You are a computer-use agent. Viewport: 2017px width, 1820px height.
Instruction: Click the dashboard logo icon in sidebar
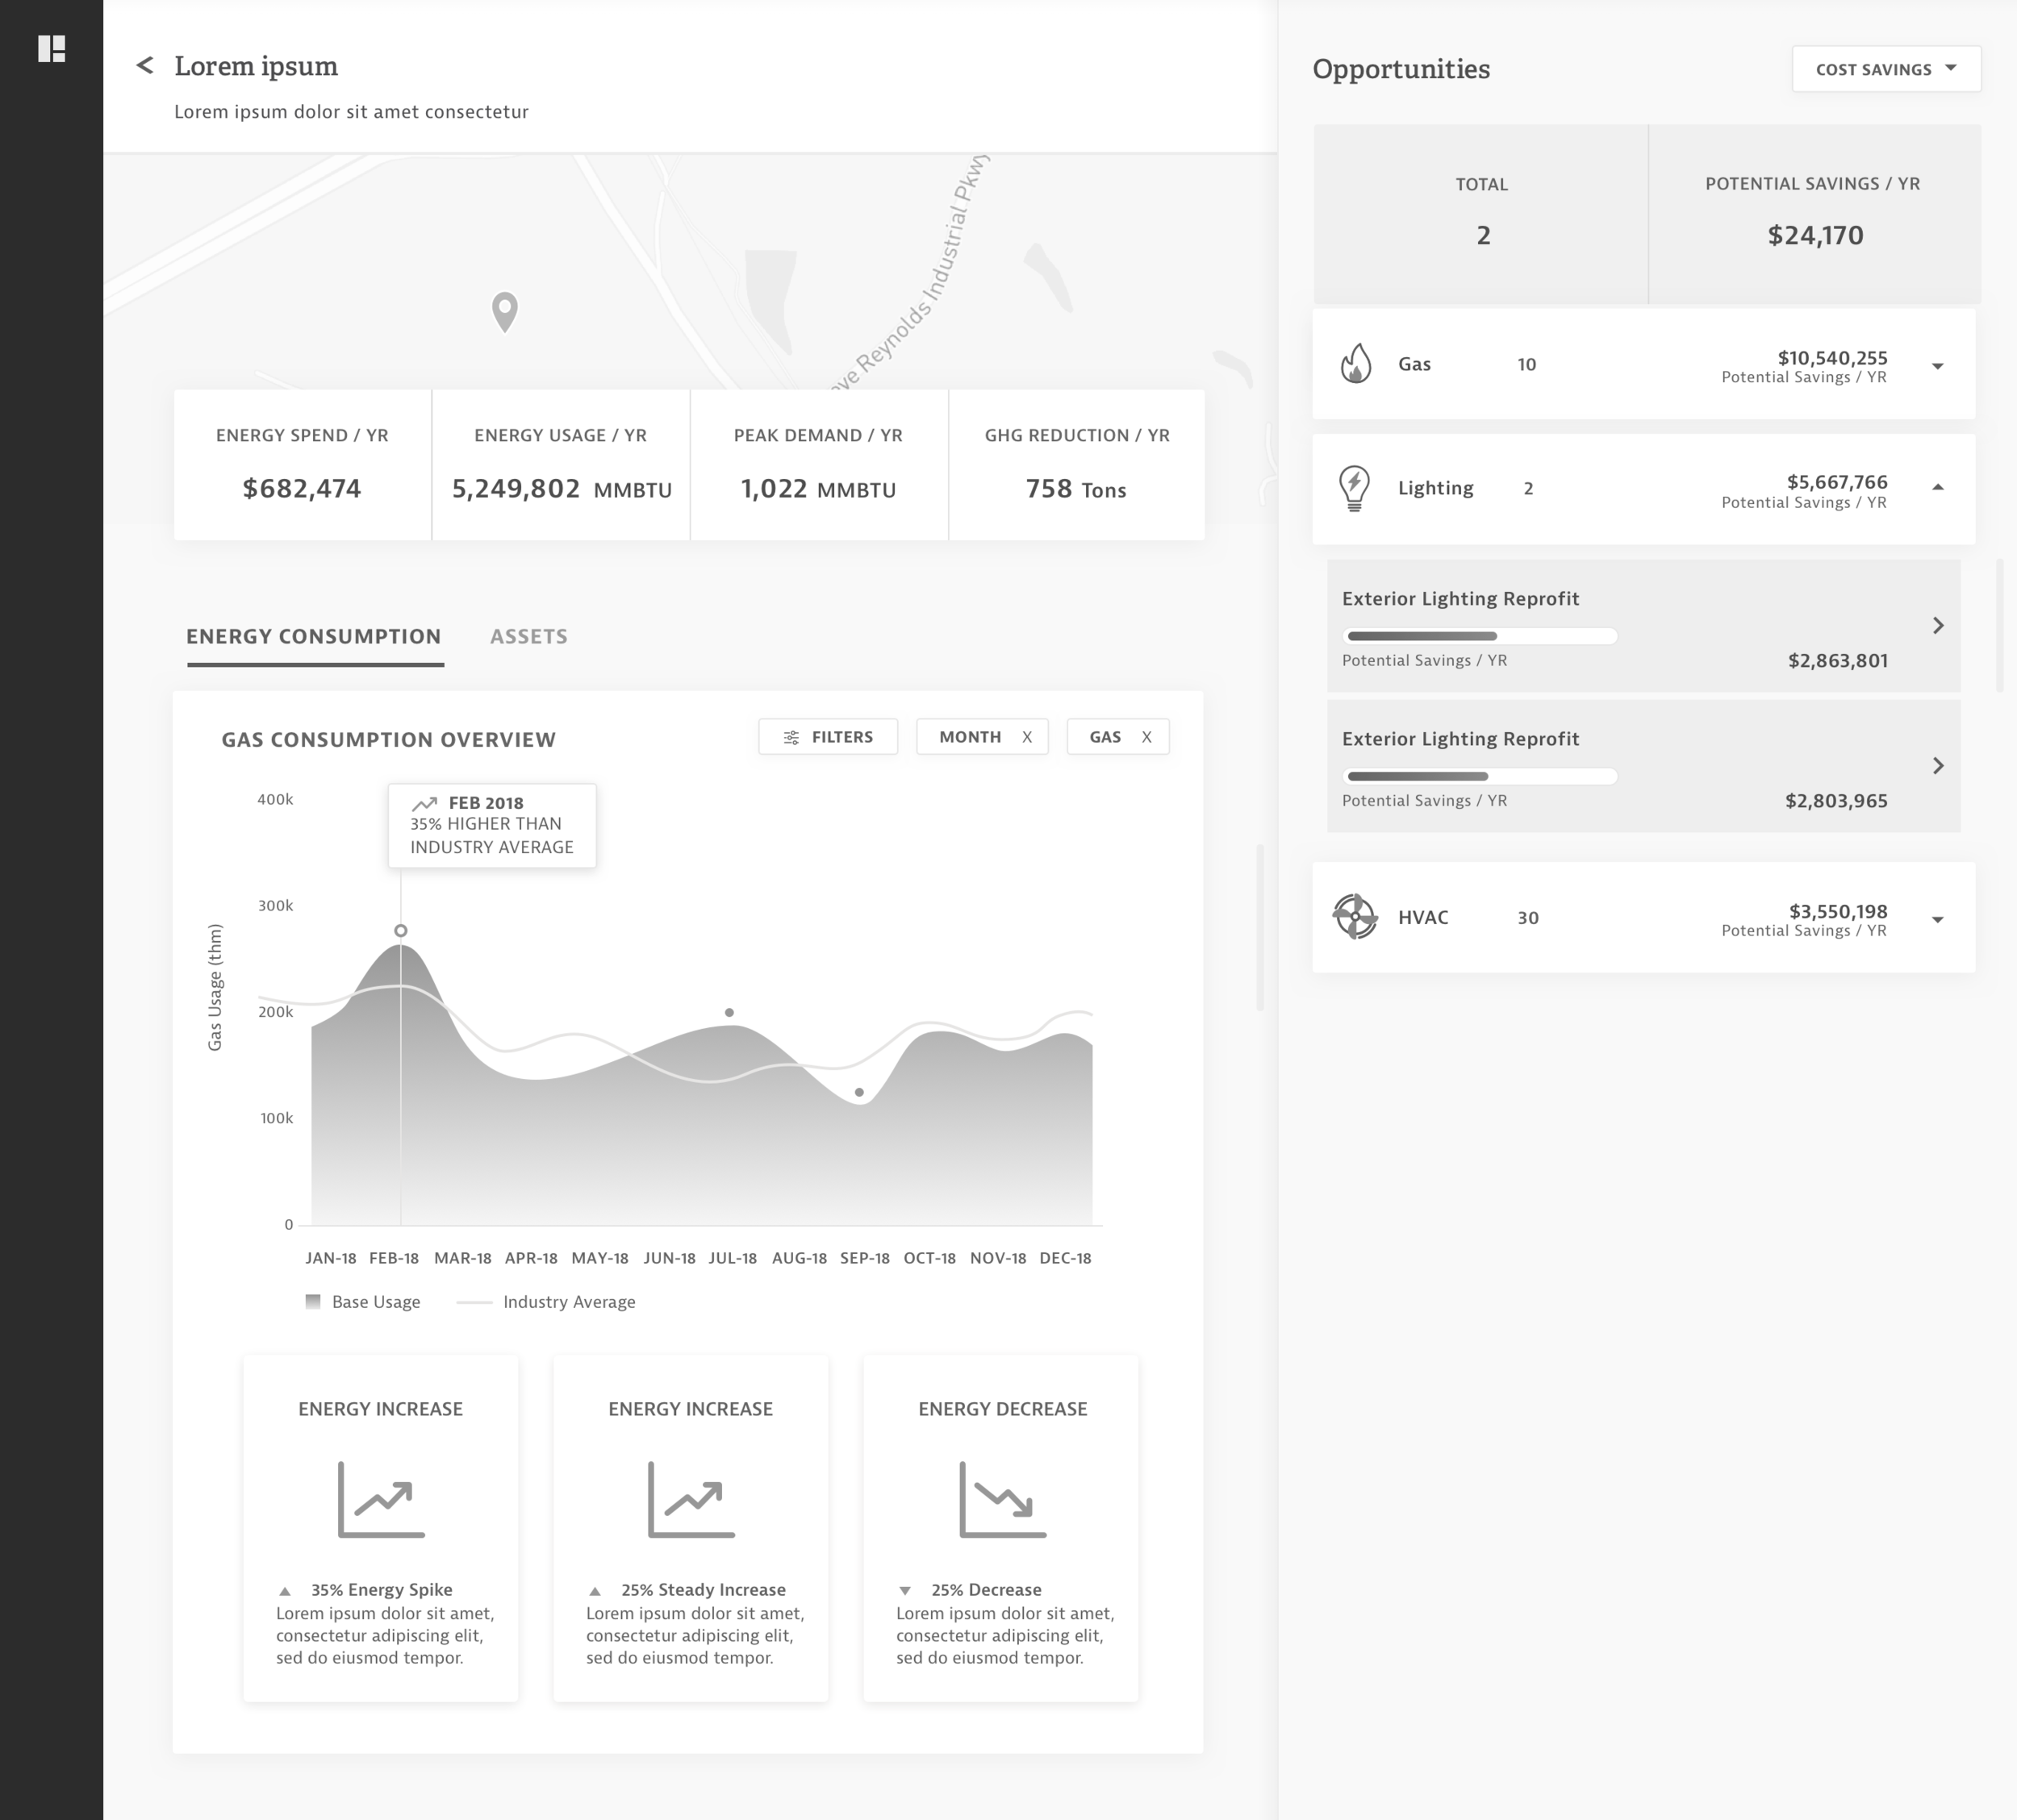click(51, 48)
